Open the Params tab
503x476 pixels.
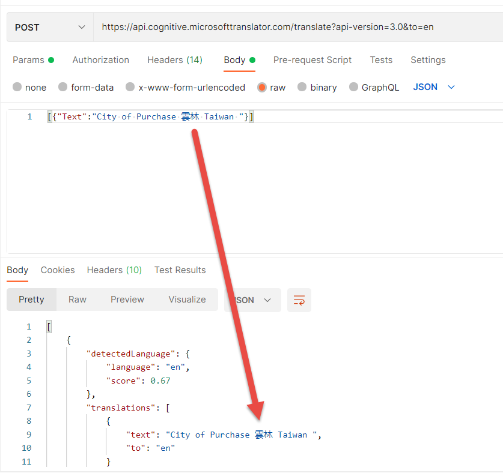point(34,60)
